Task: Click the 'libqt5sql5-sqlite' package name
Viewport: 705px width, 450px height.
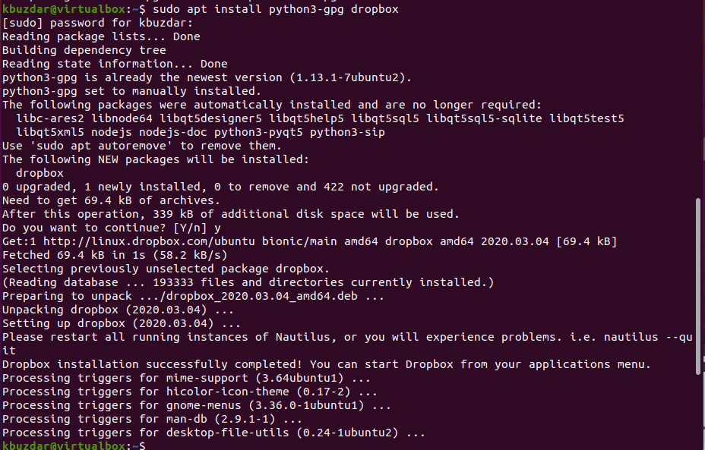Action: (x=484, y=118)
